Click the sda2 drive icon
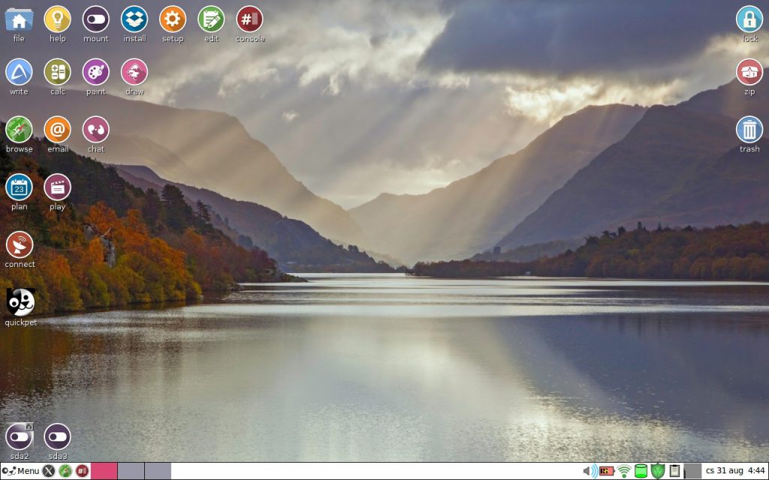The height and width of the screenshot is (480, 769). coord(19,436)
